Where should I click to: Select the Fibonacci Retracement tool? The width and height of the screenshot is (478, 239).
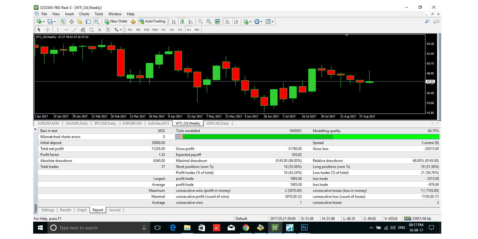[x=91, y=30]
